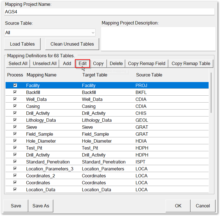This screenshot has width=220, height=216.
Task: Click the GEOL source table cell
Action: [x=142, y=120]
